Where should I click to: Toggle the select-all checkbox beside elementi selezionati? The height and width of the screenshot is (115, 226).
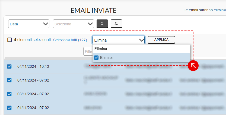(x=9, y=40)
